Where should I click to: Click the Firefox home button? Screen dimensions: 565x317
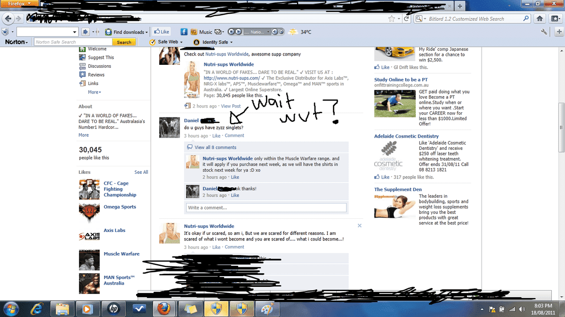540,19
